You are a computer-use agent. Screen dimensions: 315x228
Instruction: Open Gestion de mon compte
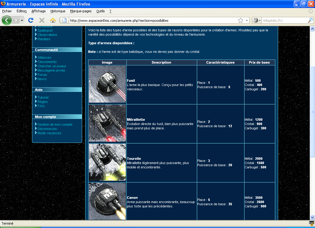click(55, 125)
